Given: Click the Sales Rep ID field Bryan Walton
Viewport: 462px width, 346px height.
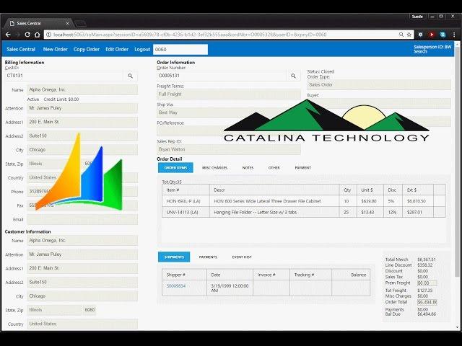Looking at the screenshot, I should (x=229, y=149).
